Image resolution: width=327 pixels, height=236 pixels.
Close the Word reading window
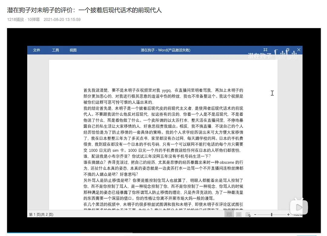click(x=299, y=50)
